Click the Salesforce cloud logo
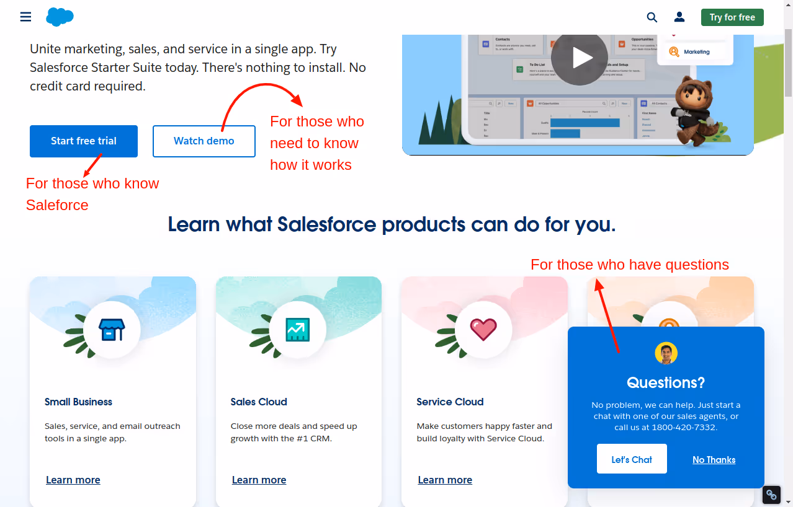 60,17
